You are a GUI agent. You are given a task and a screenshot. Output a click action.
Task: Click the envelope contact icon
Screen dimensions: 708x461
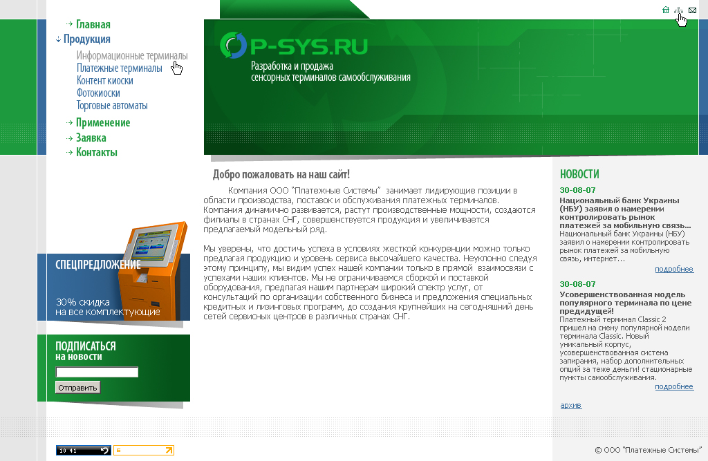tap(691, 10)
